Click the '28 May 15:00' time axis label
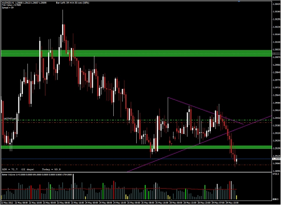 [x=190, y=203]
